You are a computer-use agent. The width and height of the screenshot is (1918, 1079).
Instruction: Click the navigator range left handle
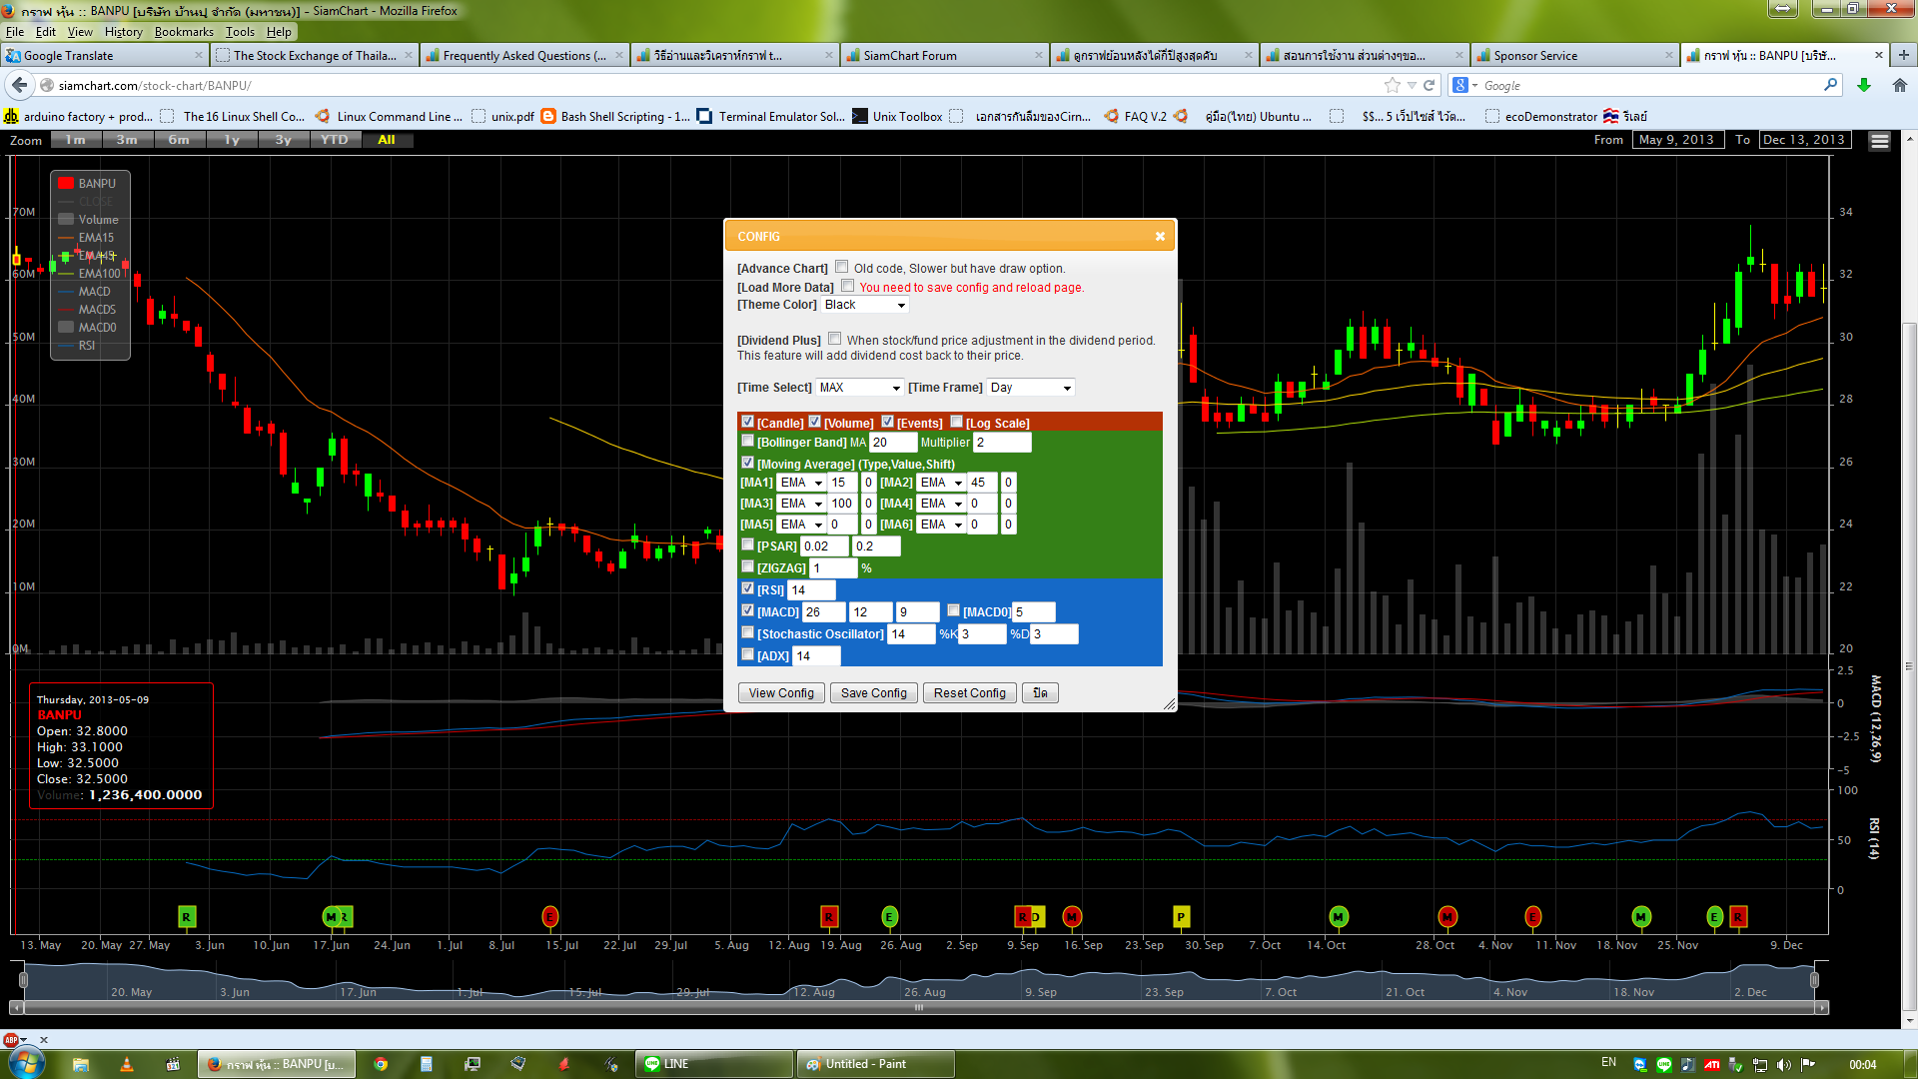[23, 980]
